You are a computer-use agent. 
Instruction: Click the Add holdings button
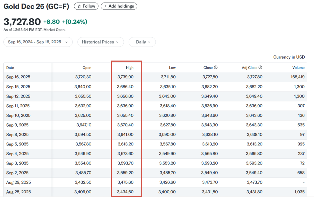119,6
